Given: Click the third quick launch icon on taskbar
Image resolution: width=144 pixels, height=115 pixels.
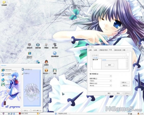Looking at the screenshot, I should point(14,114).
